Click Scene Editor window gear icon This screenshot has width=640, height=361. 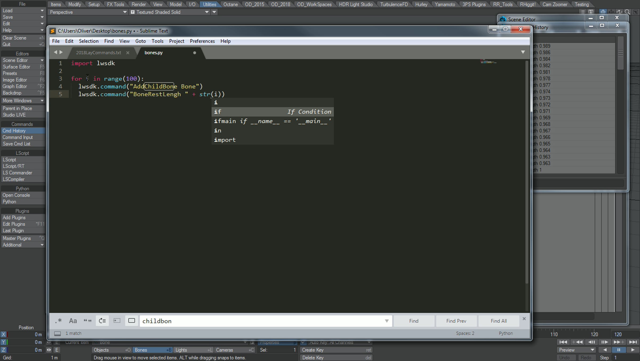tap(503, 19)
